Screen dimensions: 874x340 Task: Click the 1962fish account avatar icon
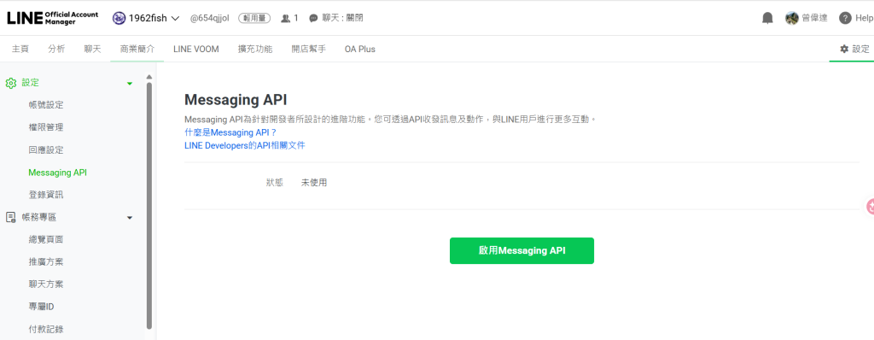coord(119,18)
